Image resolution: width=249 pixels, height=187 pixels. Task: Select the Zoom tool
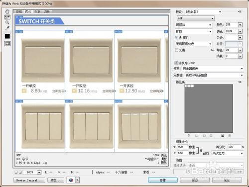pyautogui.click(x=7, y=22)
